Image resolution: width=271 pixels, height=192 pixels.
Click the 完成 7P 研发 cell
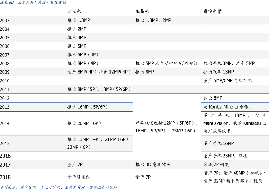(216, 164)
